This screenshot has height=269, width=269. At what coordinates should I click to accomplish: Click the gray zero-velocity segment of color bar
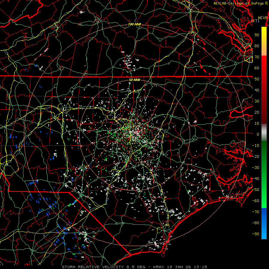(264, 132)
